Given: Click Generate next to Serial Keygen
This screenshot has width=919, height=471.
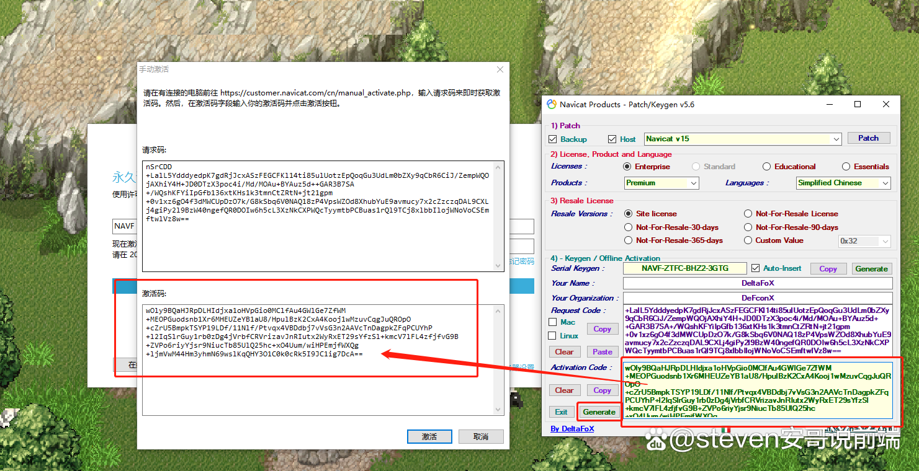Looking at the screenshot, I should (x=871, y=269).
